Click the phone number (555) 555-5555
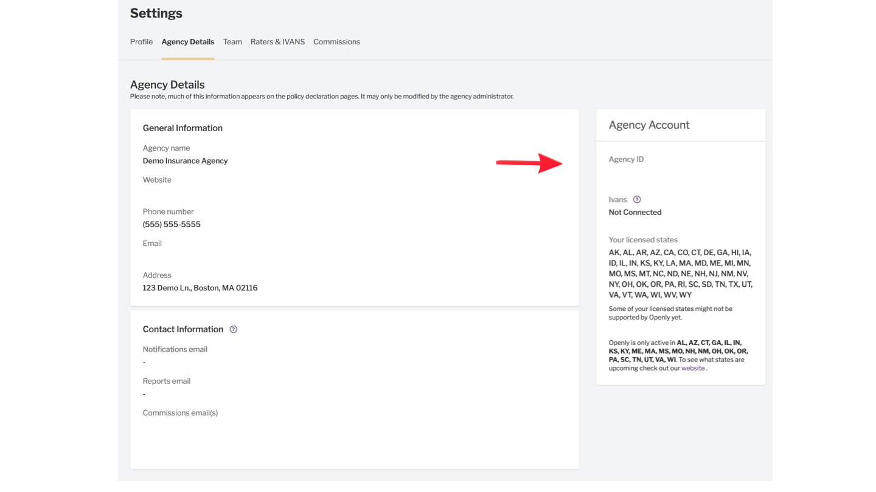The width and height of the screenshot is (876, 492). click(x=172, y=224)
